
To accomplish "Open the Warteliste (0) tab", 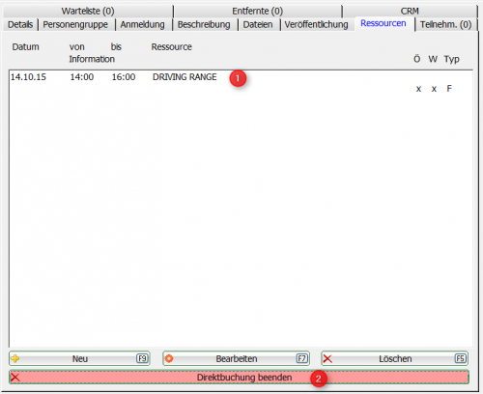I will pos(88,11).
